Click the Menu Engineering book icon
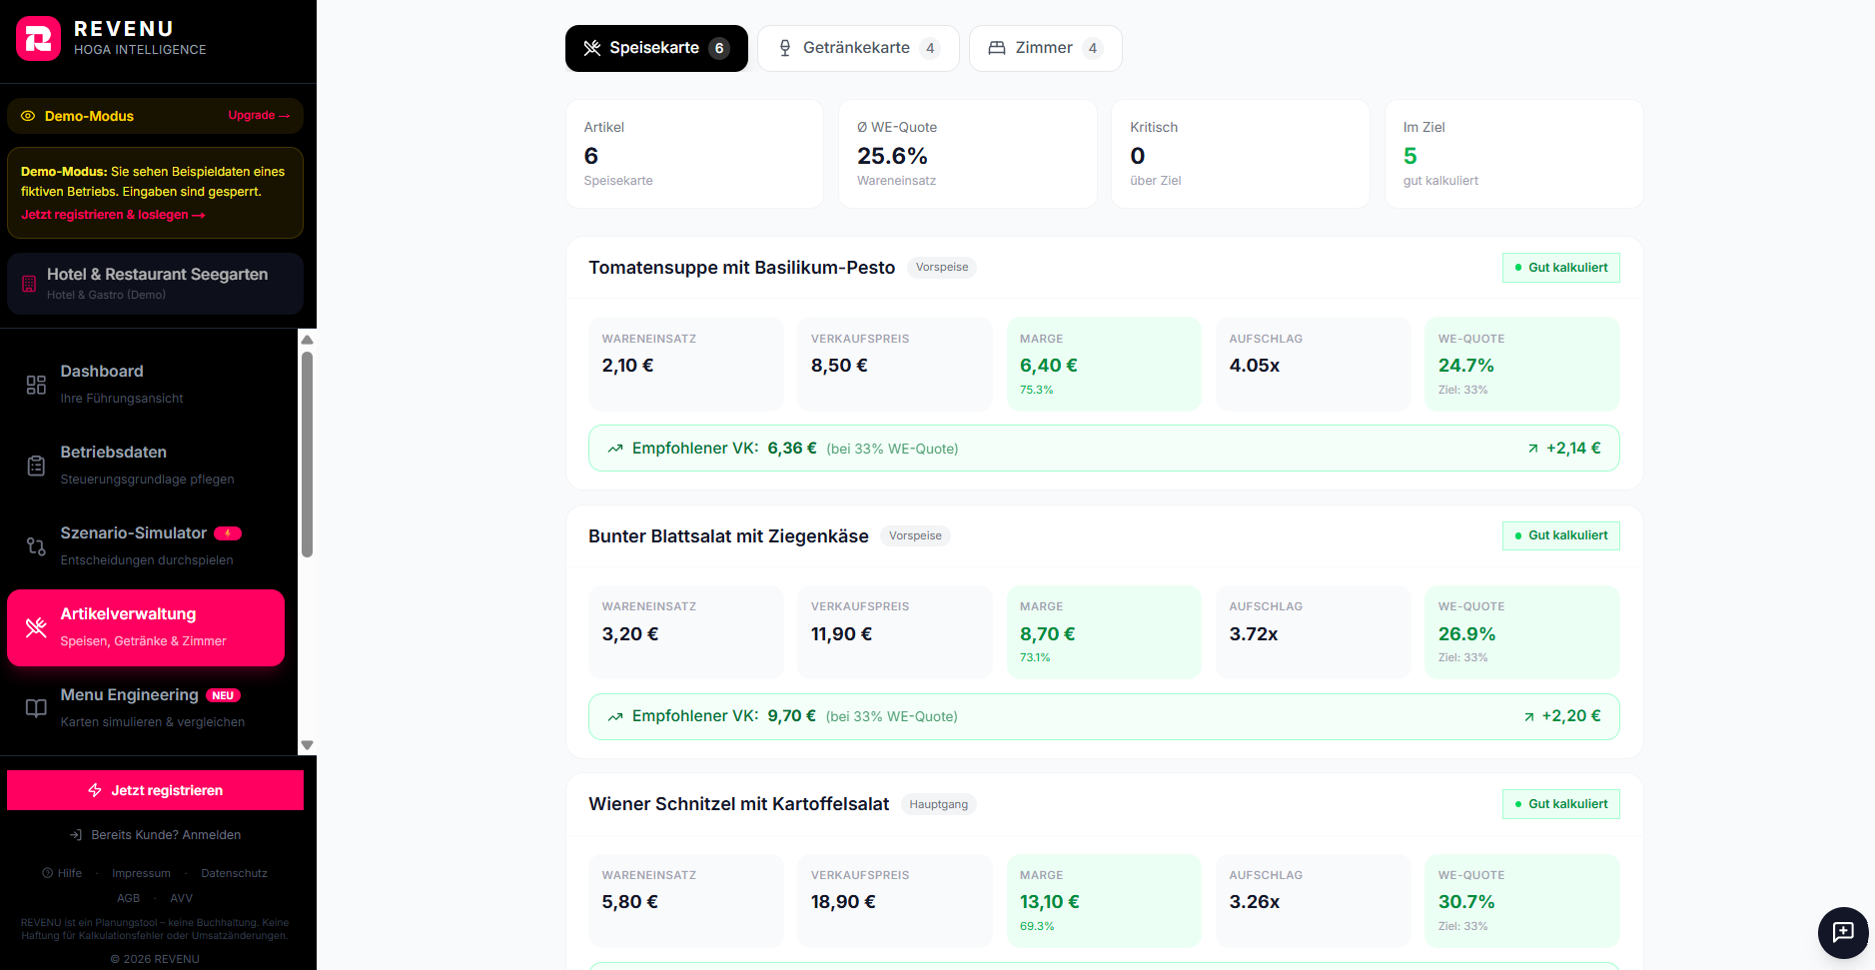 [36, 708]
